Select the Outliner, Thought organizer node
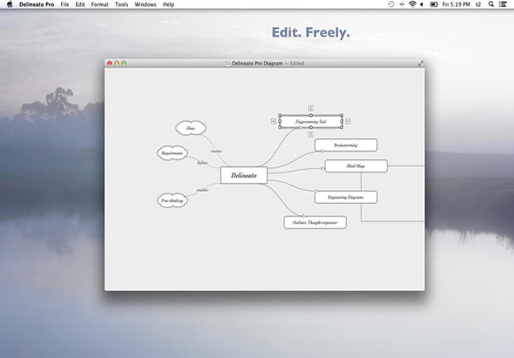 point(315,222)
